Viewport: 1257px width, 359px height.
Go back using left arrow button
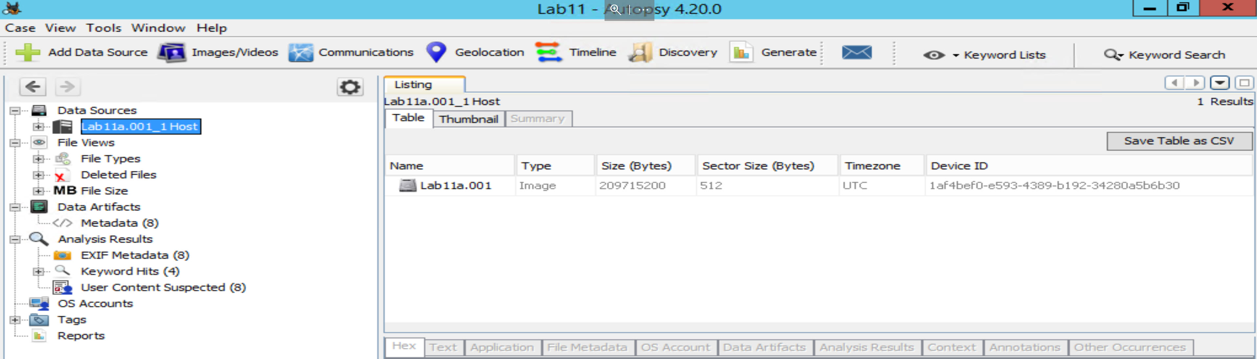point(33,87)
